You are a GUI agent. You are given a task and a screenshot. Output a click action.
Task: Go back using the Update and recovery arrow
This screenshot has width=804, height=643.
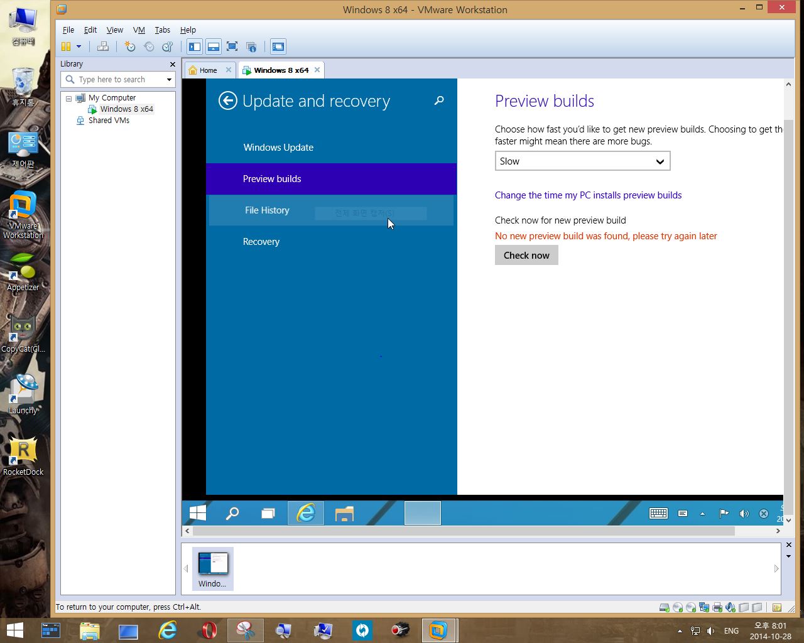pyautogui.click(x=228, y=100)
